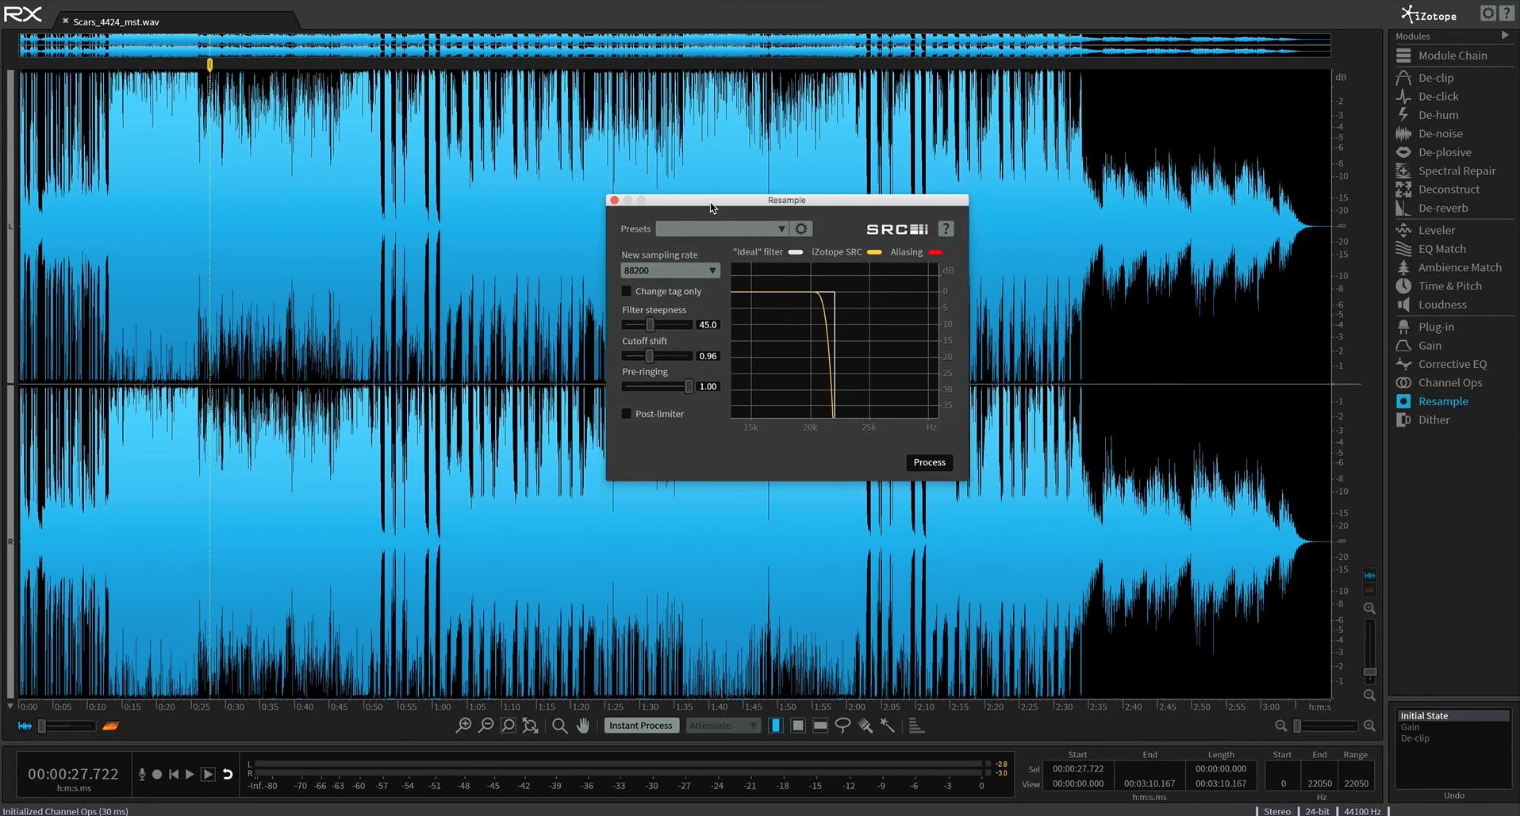Enable the Post-limiter checkbox
The width and height of the screenshot is (1520, 816).
627,414
